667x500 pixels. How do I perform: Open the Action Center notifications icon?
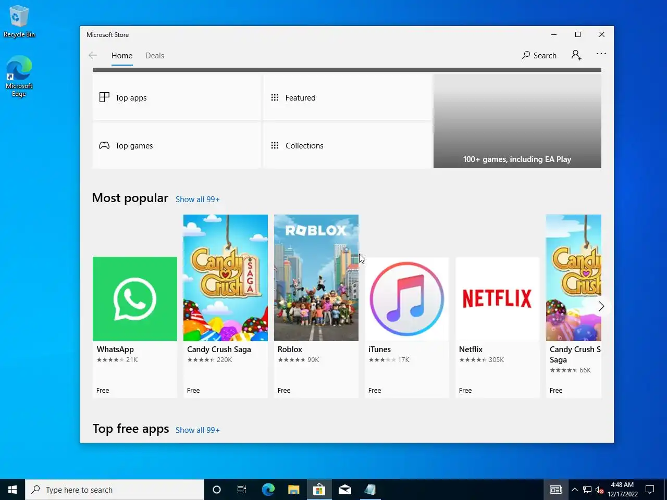[x=650, y=490]
